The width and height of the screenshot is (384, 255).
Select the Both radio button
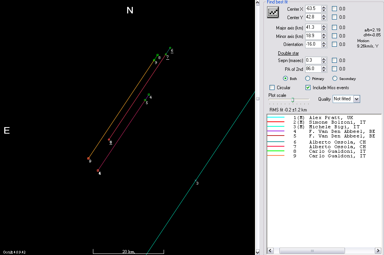[285, 78]
